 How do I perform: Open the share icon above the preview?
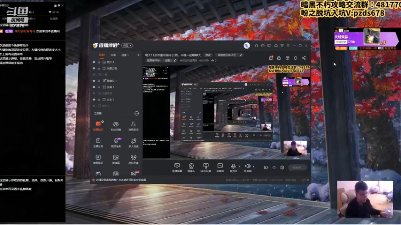point(304,58)
